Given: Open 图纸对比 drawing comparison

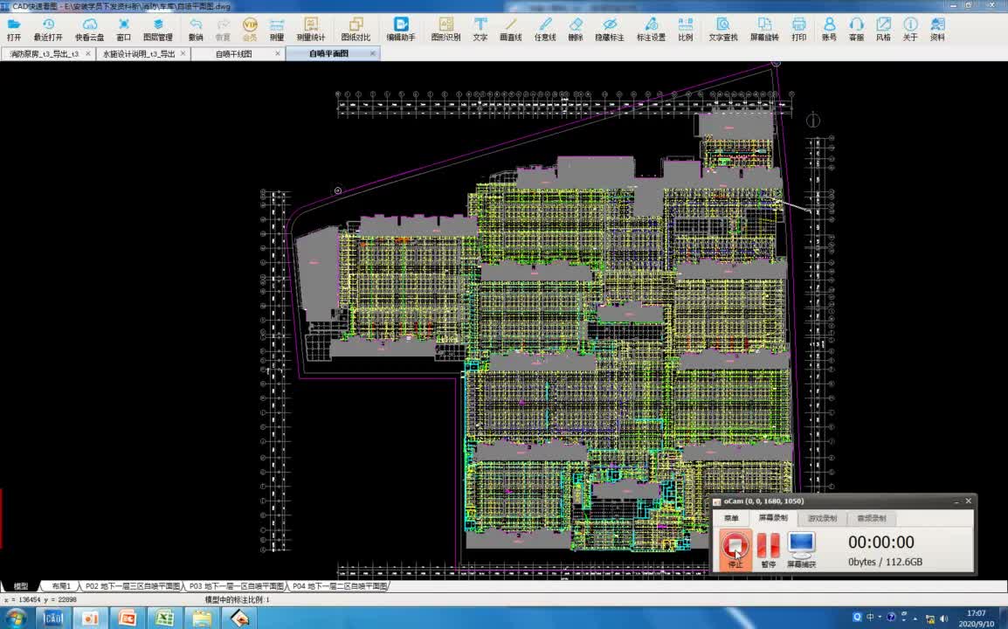Looking at the screenshot, I should point(356,30).
